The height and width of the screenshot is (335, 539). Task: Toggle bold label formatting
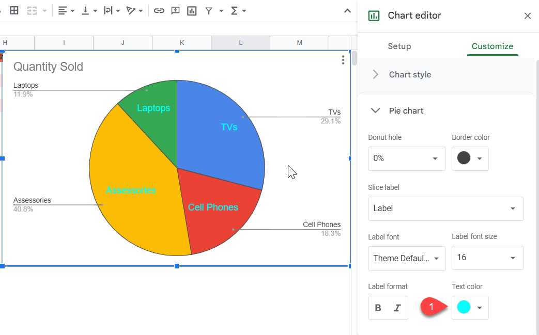(378, 307)
